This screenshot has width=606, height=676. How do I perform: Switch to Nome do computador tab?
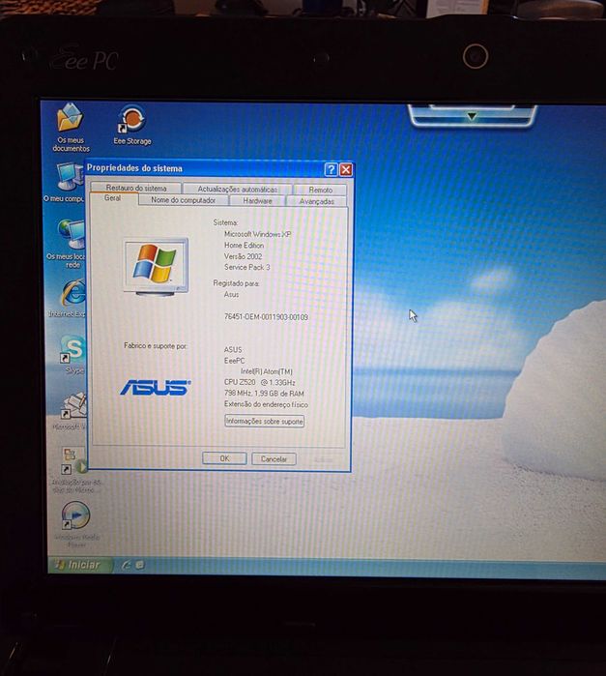pyautogui.click(x=184, y=200)
